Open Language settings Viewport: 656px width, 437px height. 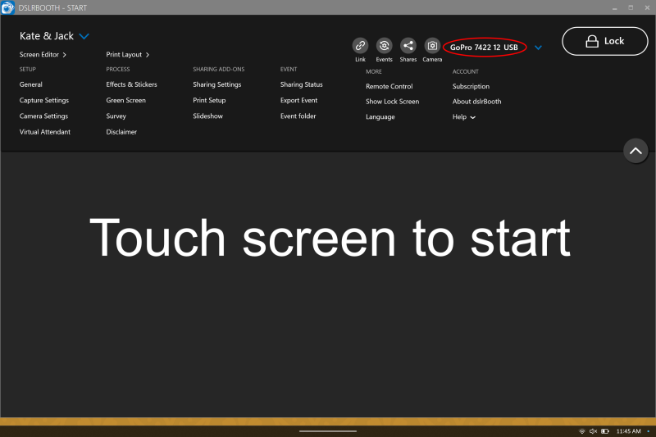pos(380,117)
